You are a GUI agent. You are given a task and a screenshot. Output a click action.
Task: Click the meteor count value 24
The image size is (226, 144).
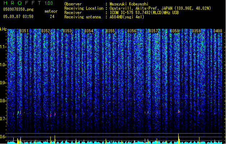[52, 17]
